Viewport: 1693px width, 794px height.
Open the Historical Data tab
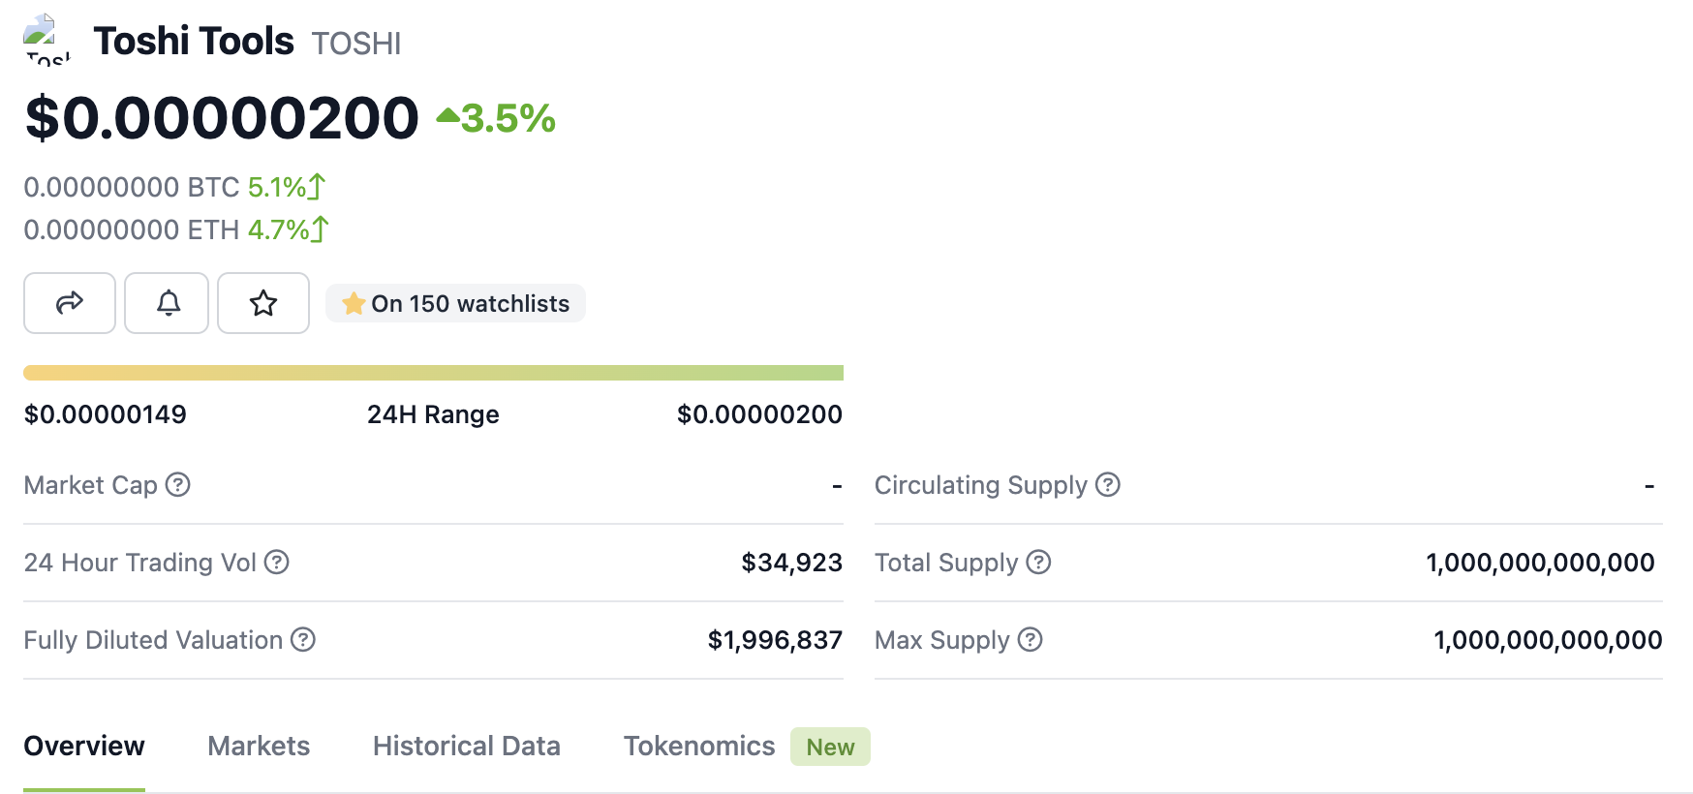tap(466, 746)
